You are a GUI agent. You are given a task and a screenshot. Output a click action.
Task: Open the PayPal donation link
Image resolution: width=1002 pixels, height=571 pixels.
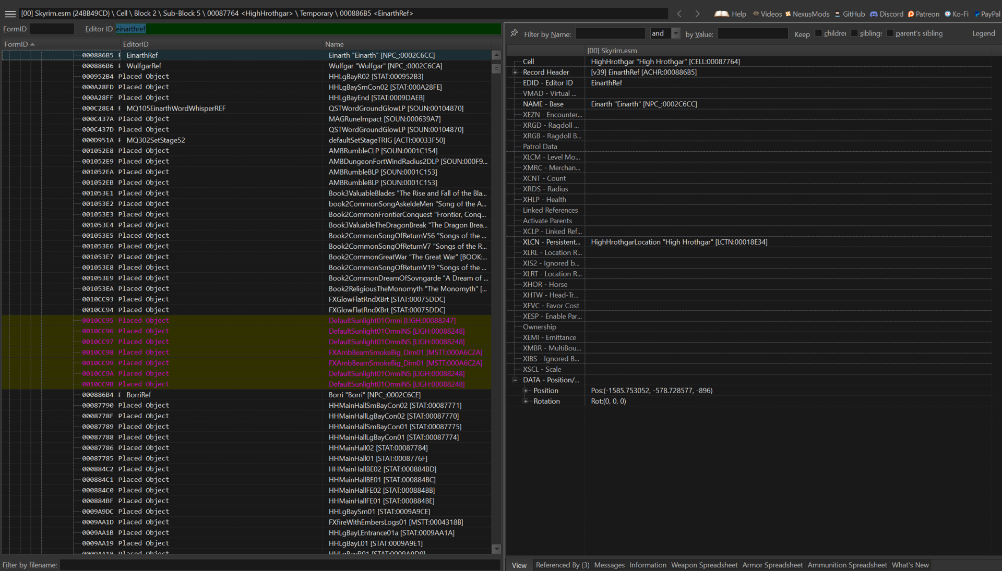(x=987, y=14)
